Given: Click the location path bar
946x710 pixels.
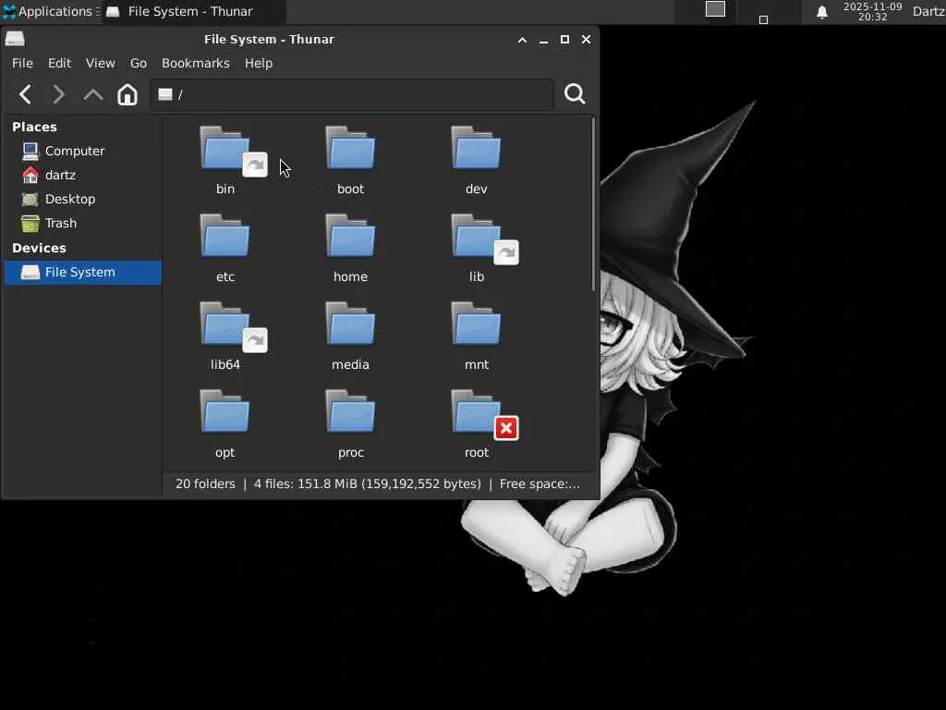Looking at the screenshot, I should (352, 95).
